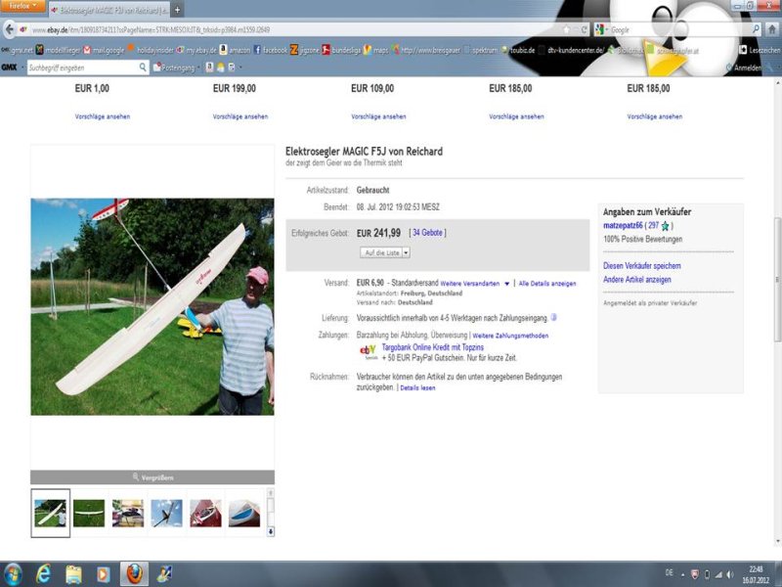
Task: Click the delivery info help icon
Action: [x=553, y=317]
